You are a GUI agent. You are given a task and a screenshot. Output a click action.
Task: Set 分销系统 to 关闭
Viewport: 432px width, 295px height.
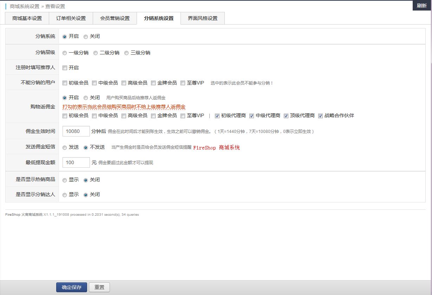[86, 36]
